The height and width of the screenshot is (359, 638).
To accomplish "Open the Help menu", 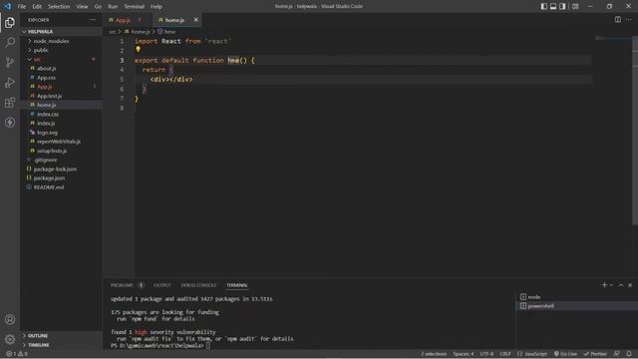I will coord(157,6).
